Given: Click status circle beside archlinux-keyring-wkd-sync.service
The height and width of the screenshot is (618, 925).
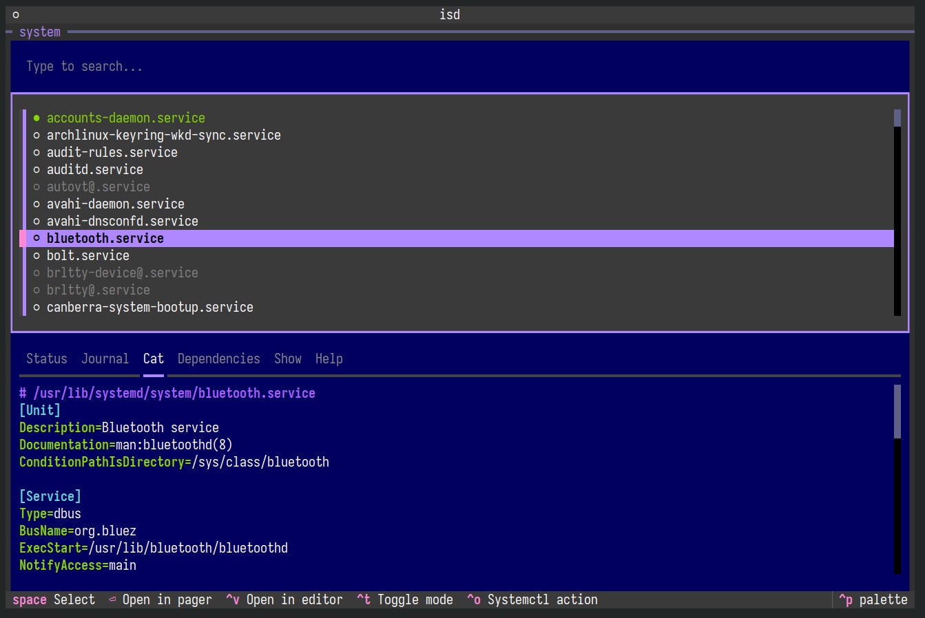Looking at the screenshot, I should [37, 135].
